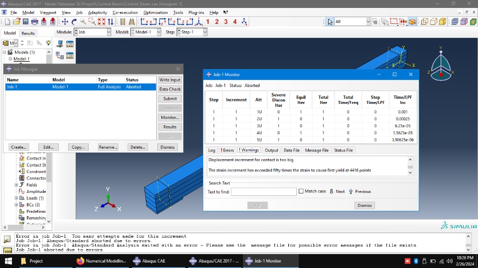Apply the isometric view icon
The width and height of the screenshot is (478, 268).
click(199, 21)
